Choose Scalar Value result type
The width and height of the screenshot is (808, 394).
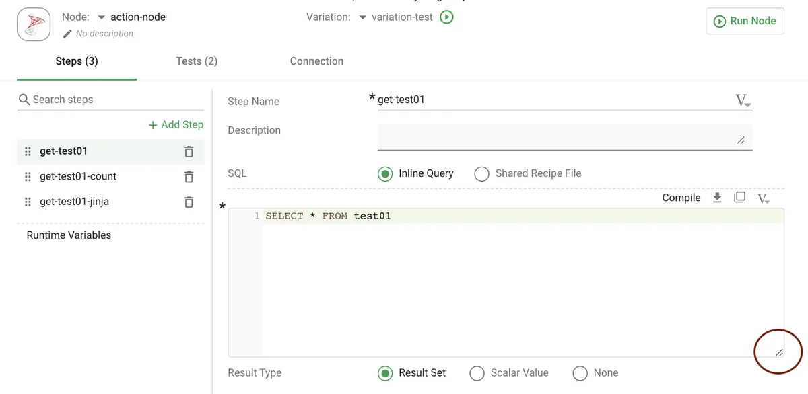tap(477, 373)
